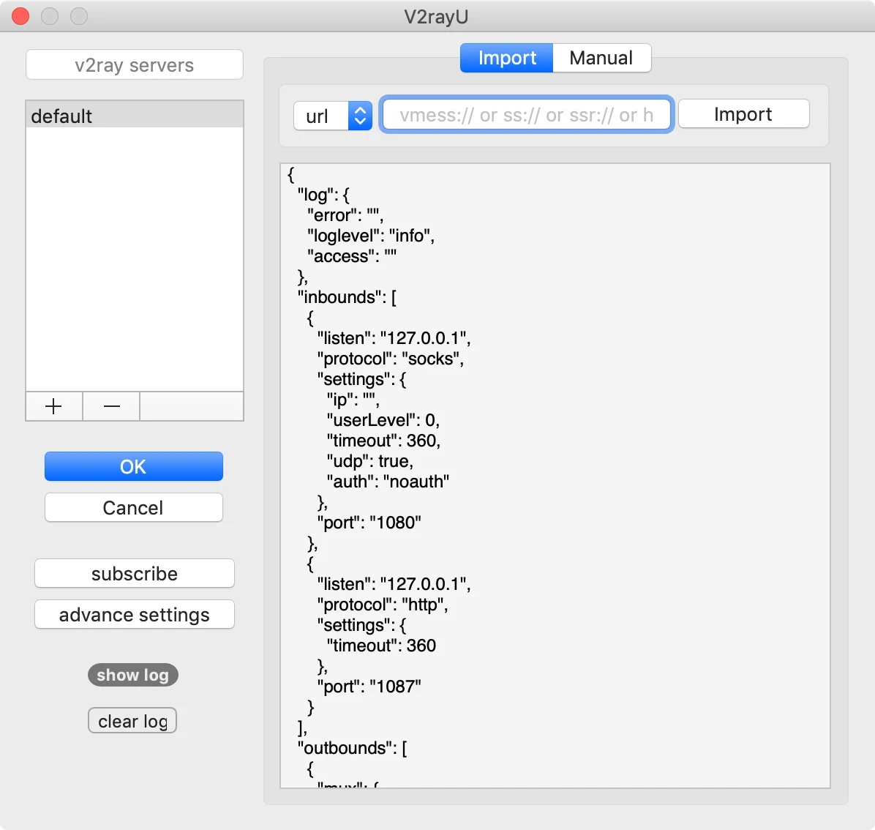Open the subscribe settings

click(x=135, y=573)
